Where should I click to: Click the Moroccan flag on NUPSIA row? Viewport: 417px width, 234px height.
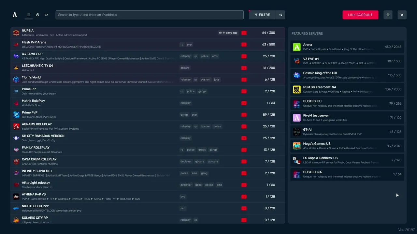244,33
